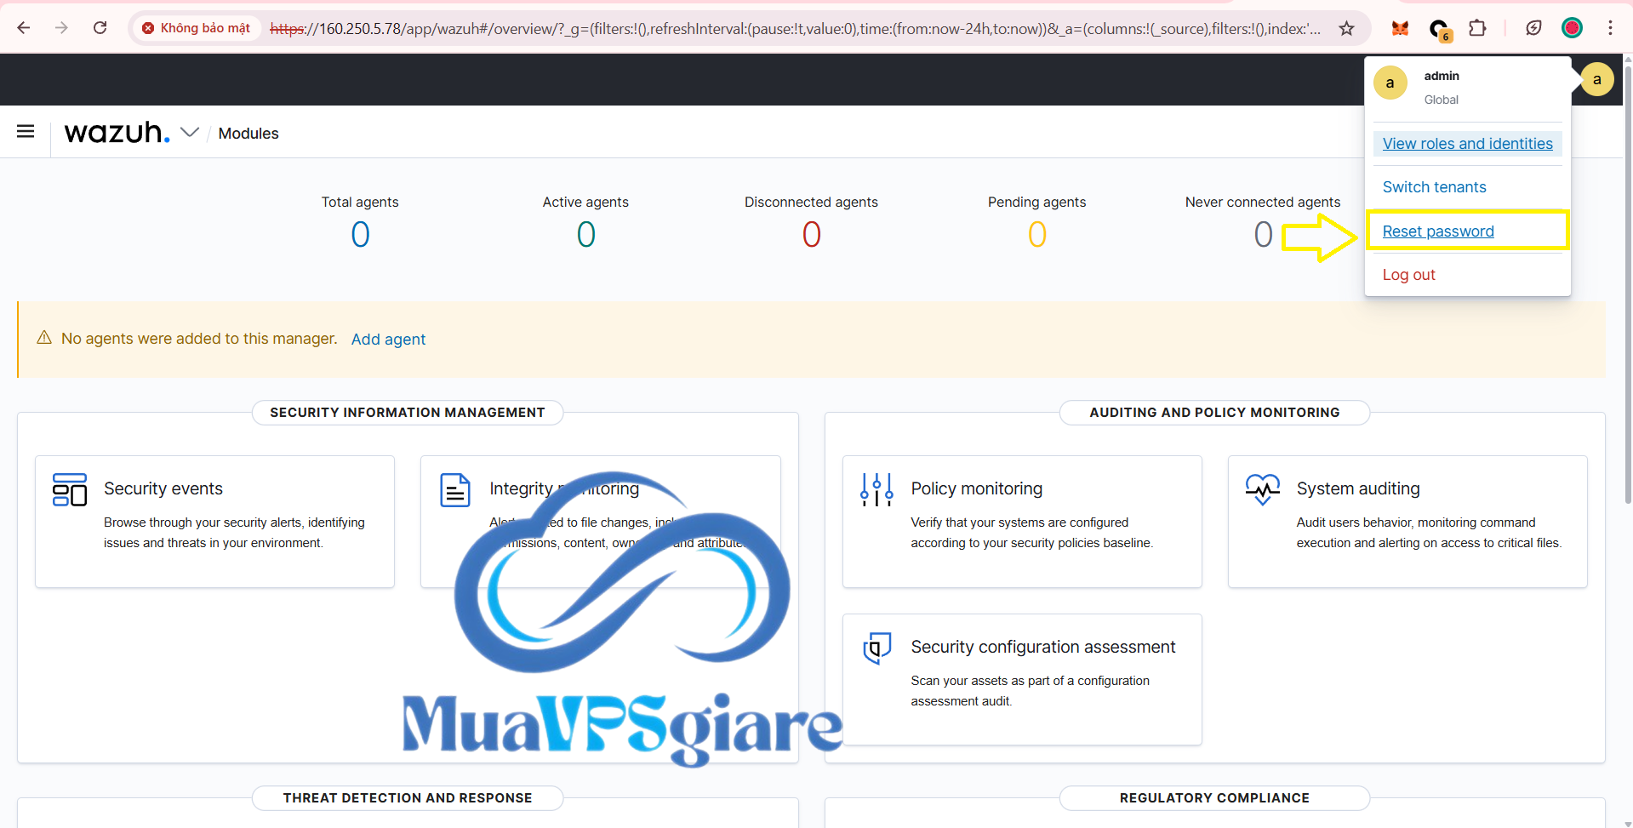
Task: Open the Chrome three-dot menu
Action: pos(1610,28)
